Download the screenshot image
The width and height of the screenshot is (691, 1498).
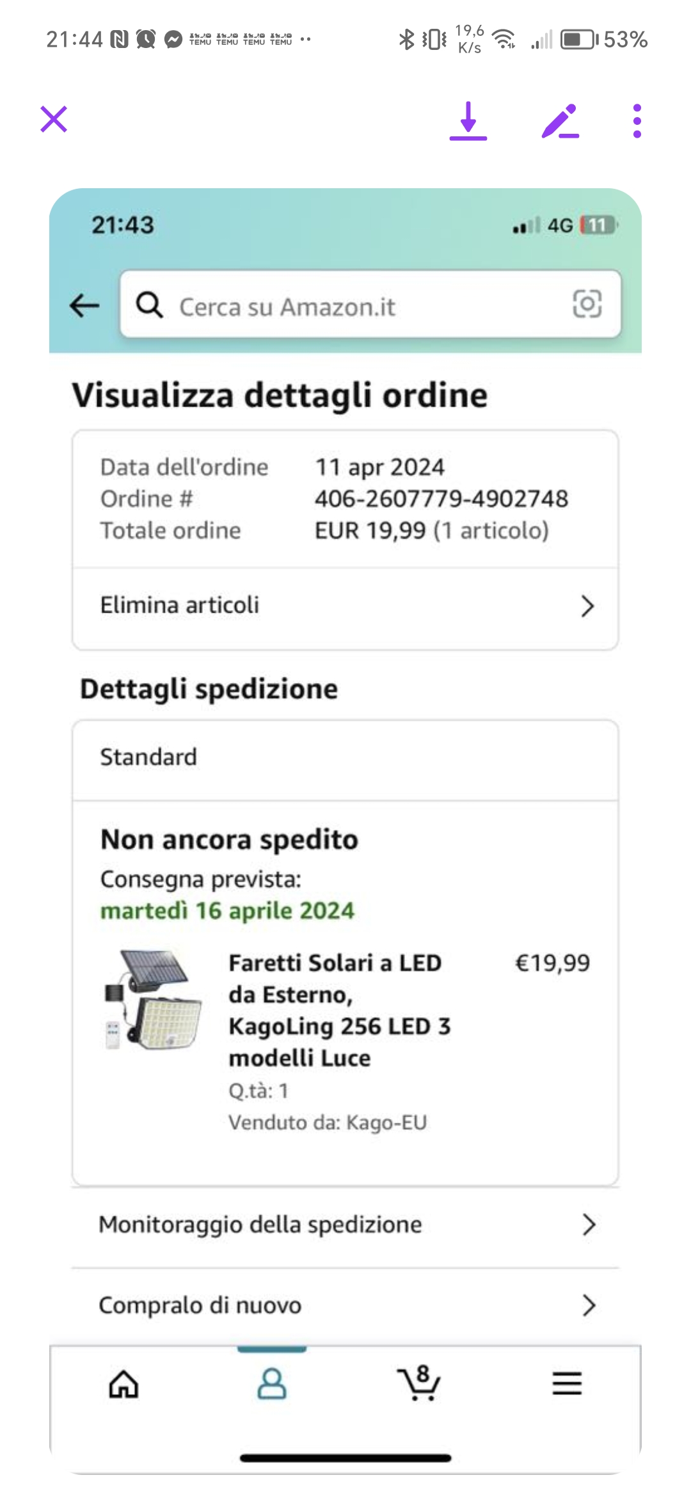click(x=468, y=121)
